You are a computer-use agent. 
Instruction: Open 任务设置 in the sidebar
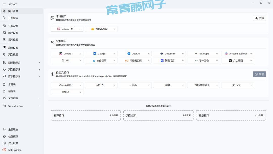pyautogui.click(x=13, y=26)
